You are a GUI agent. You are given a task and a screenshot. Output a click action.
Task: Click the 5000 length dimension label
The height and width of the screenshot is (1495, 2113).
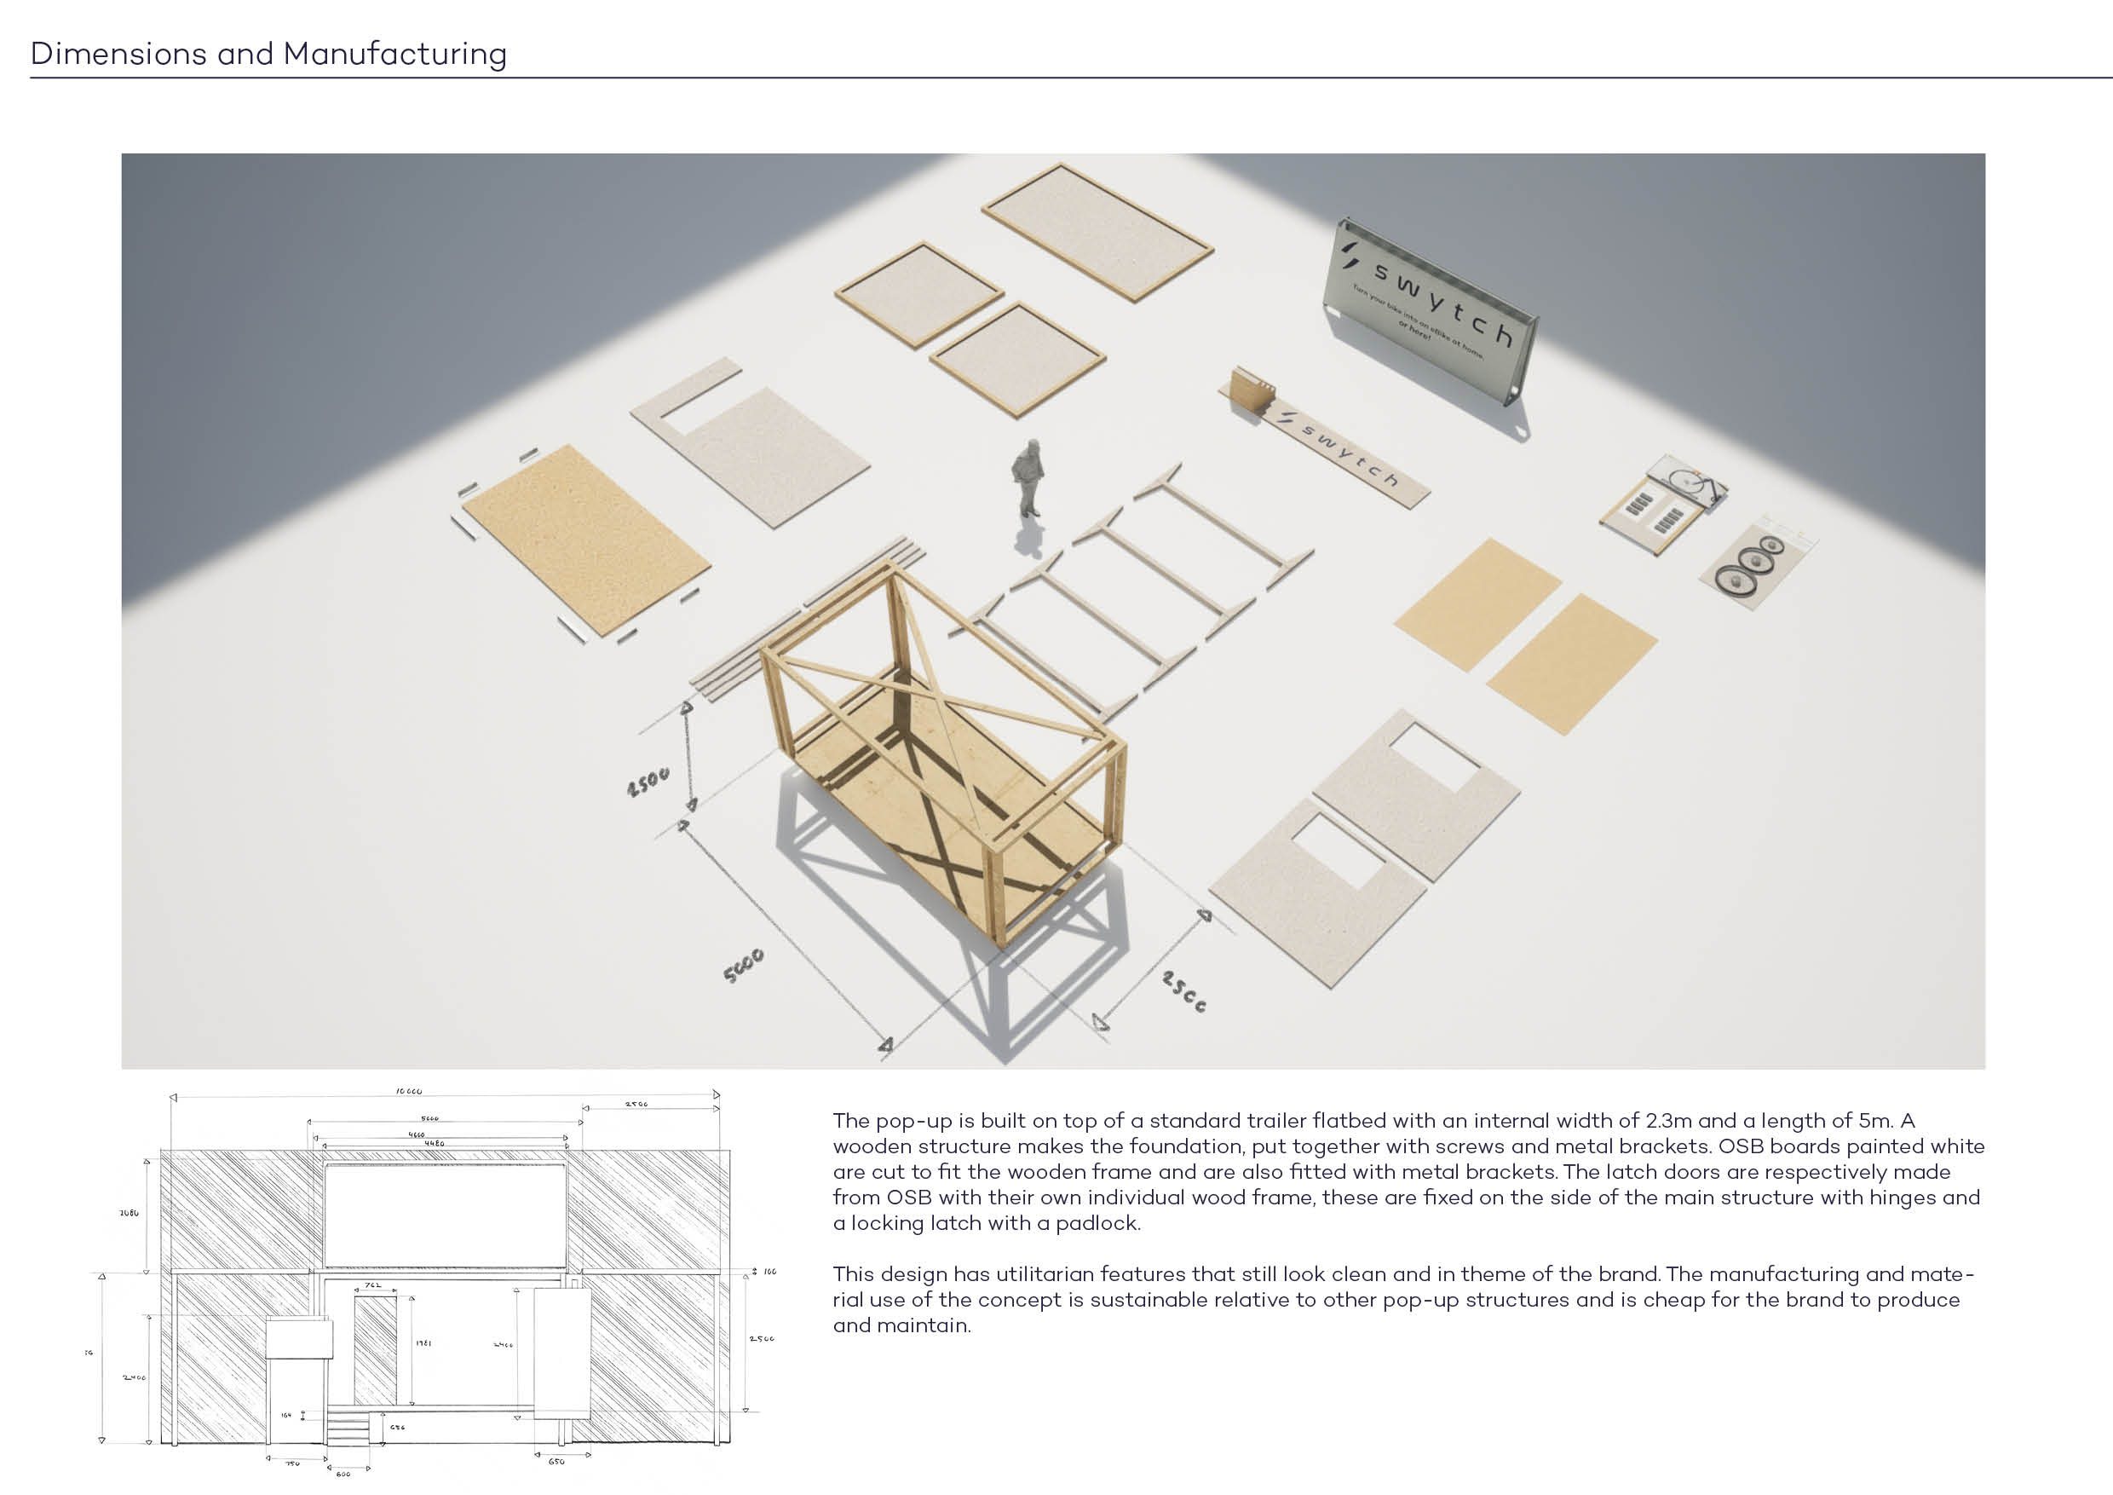(744, 966)
